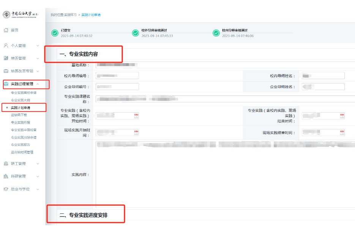Open 进出站时间管理 submenu item
The width and height of the screenshot is (355, 226).
(22, 152)
